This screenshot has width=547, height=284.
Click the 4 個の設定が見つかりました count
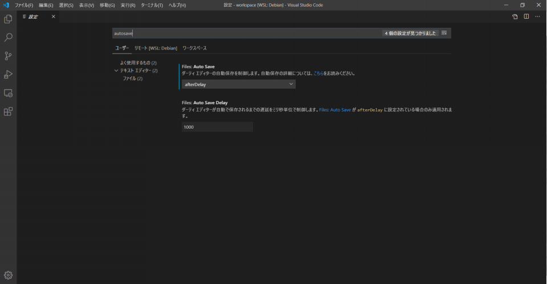410,33
